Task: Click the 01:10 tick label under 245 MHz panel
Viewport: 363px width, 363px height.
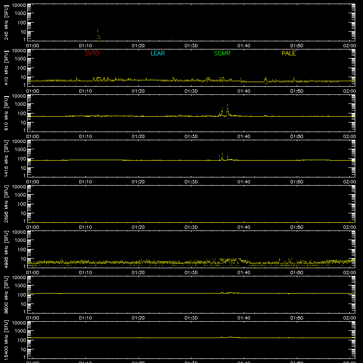Action: click(85, 46)
